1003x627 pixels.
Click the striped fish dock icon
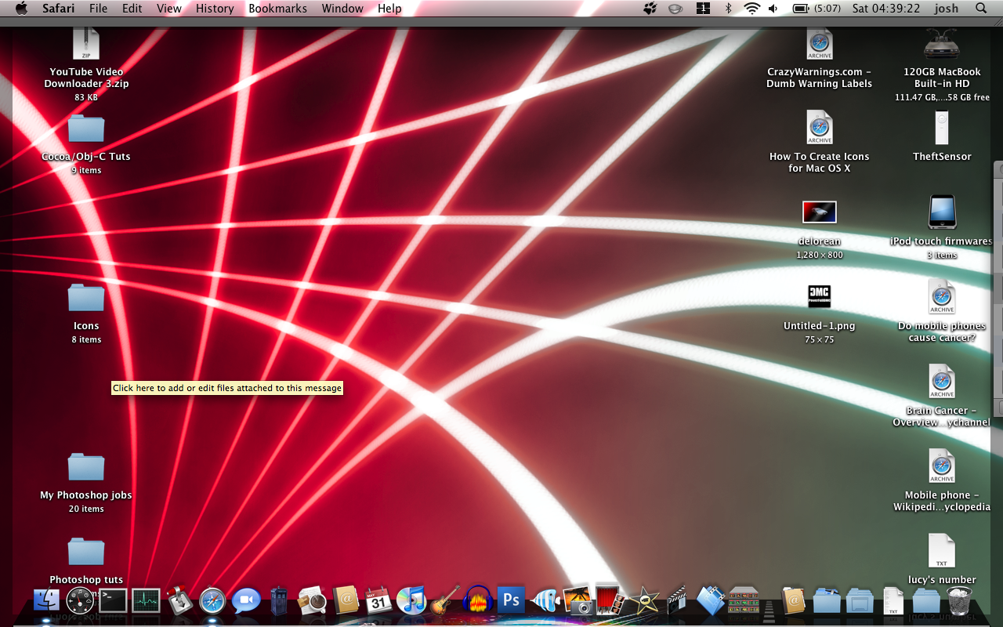pos(545,601)
